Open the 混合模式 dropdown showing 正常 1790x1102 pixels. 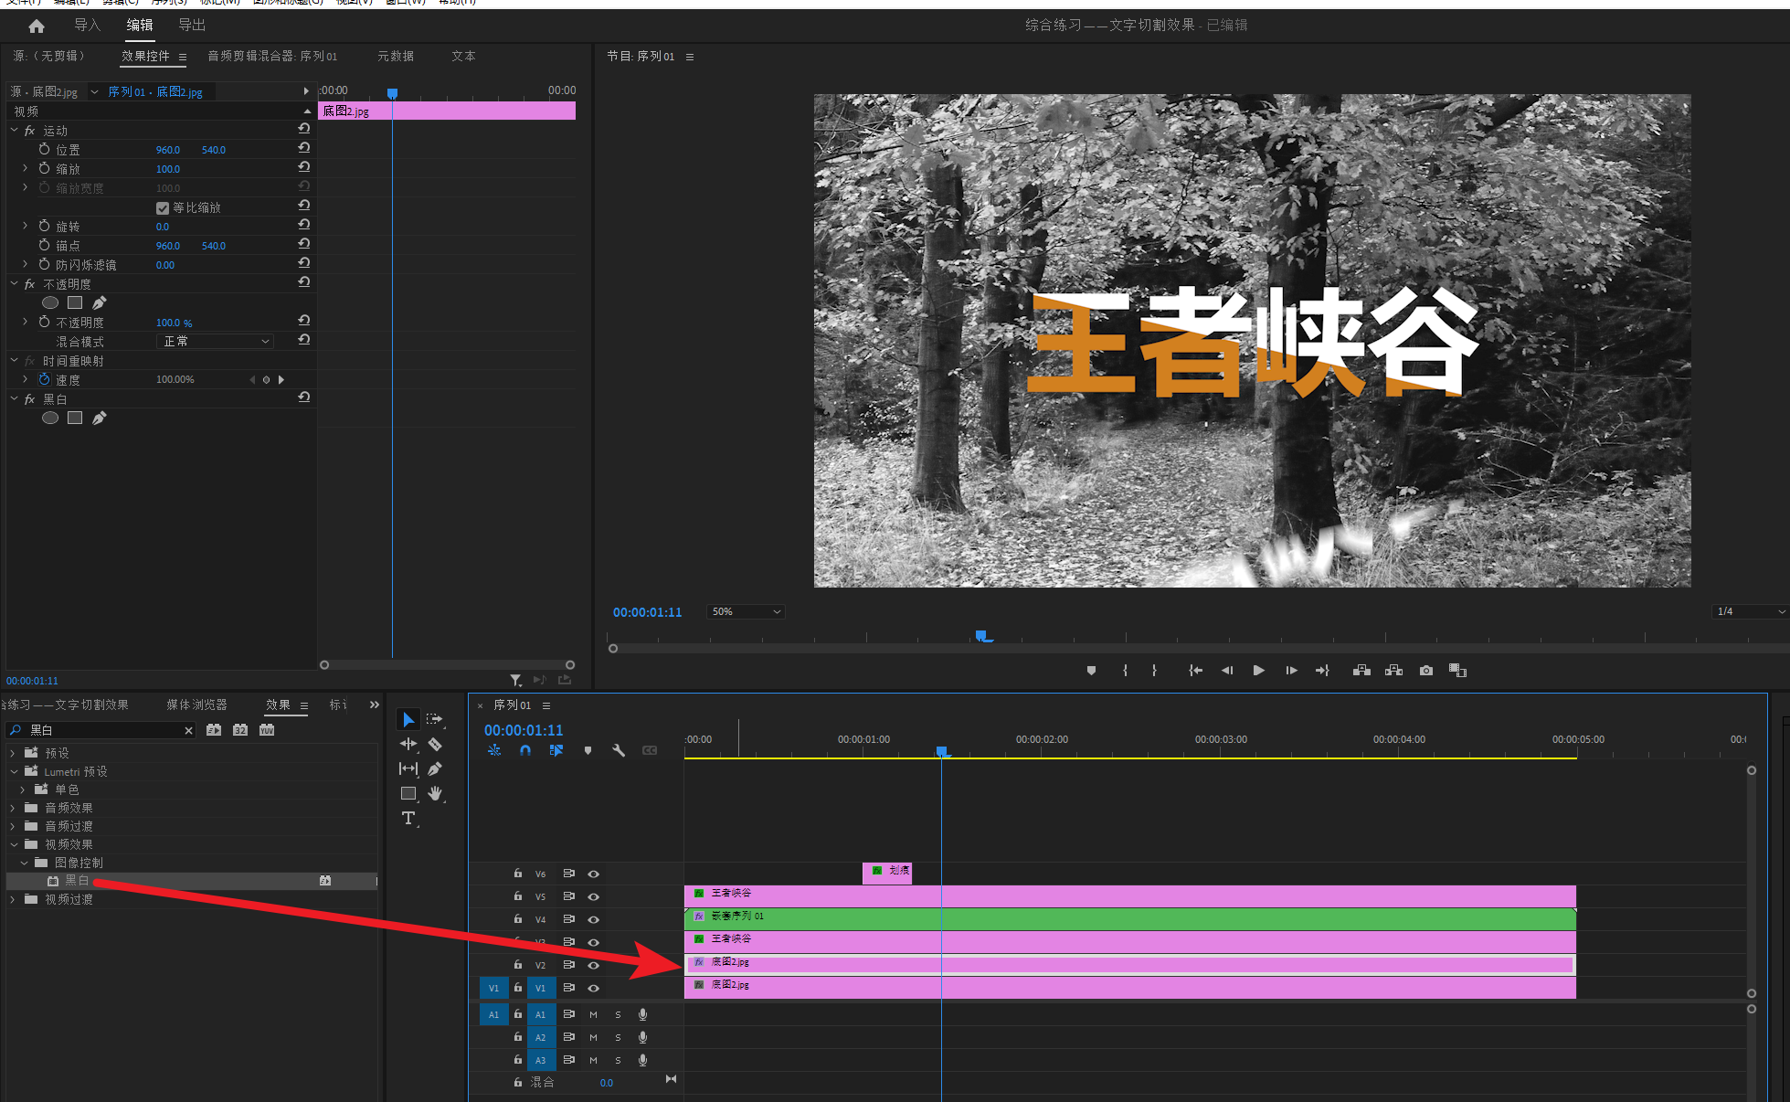217,342
